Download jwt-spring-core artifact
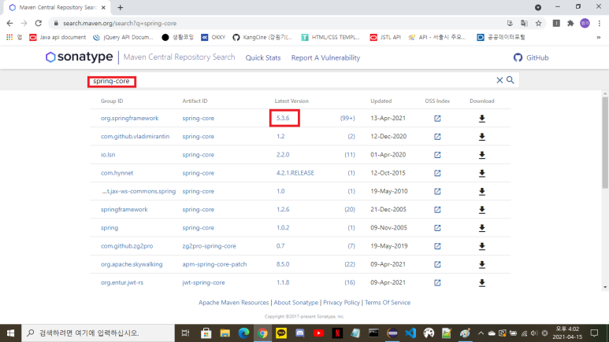Screen dimensions: 609x342 (481, 283)
